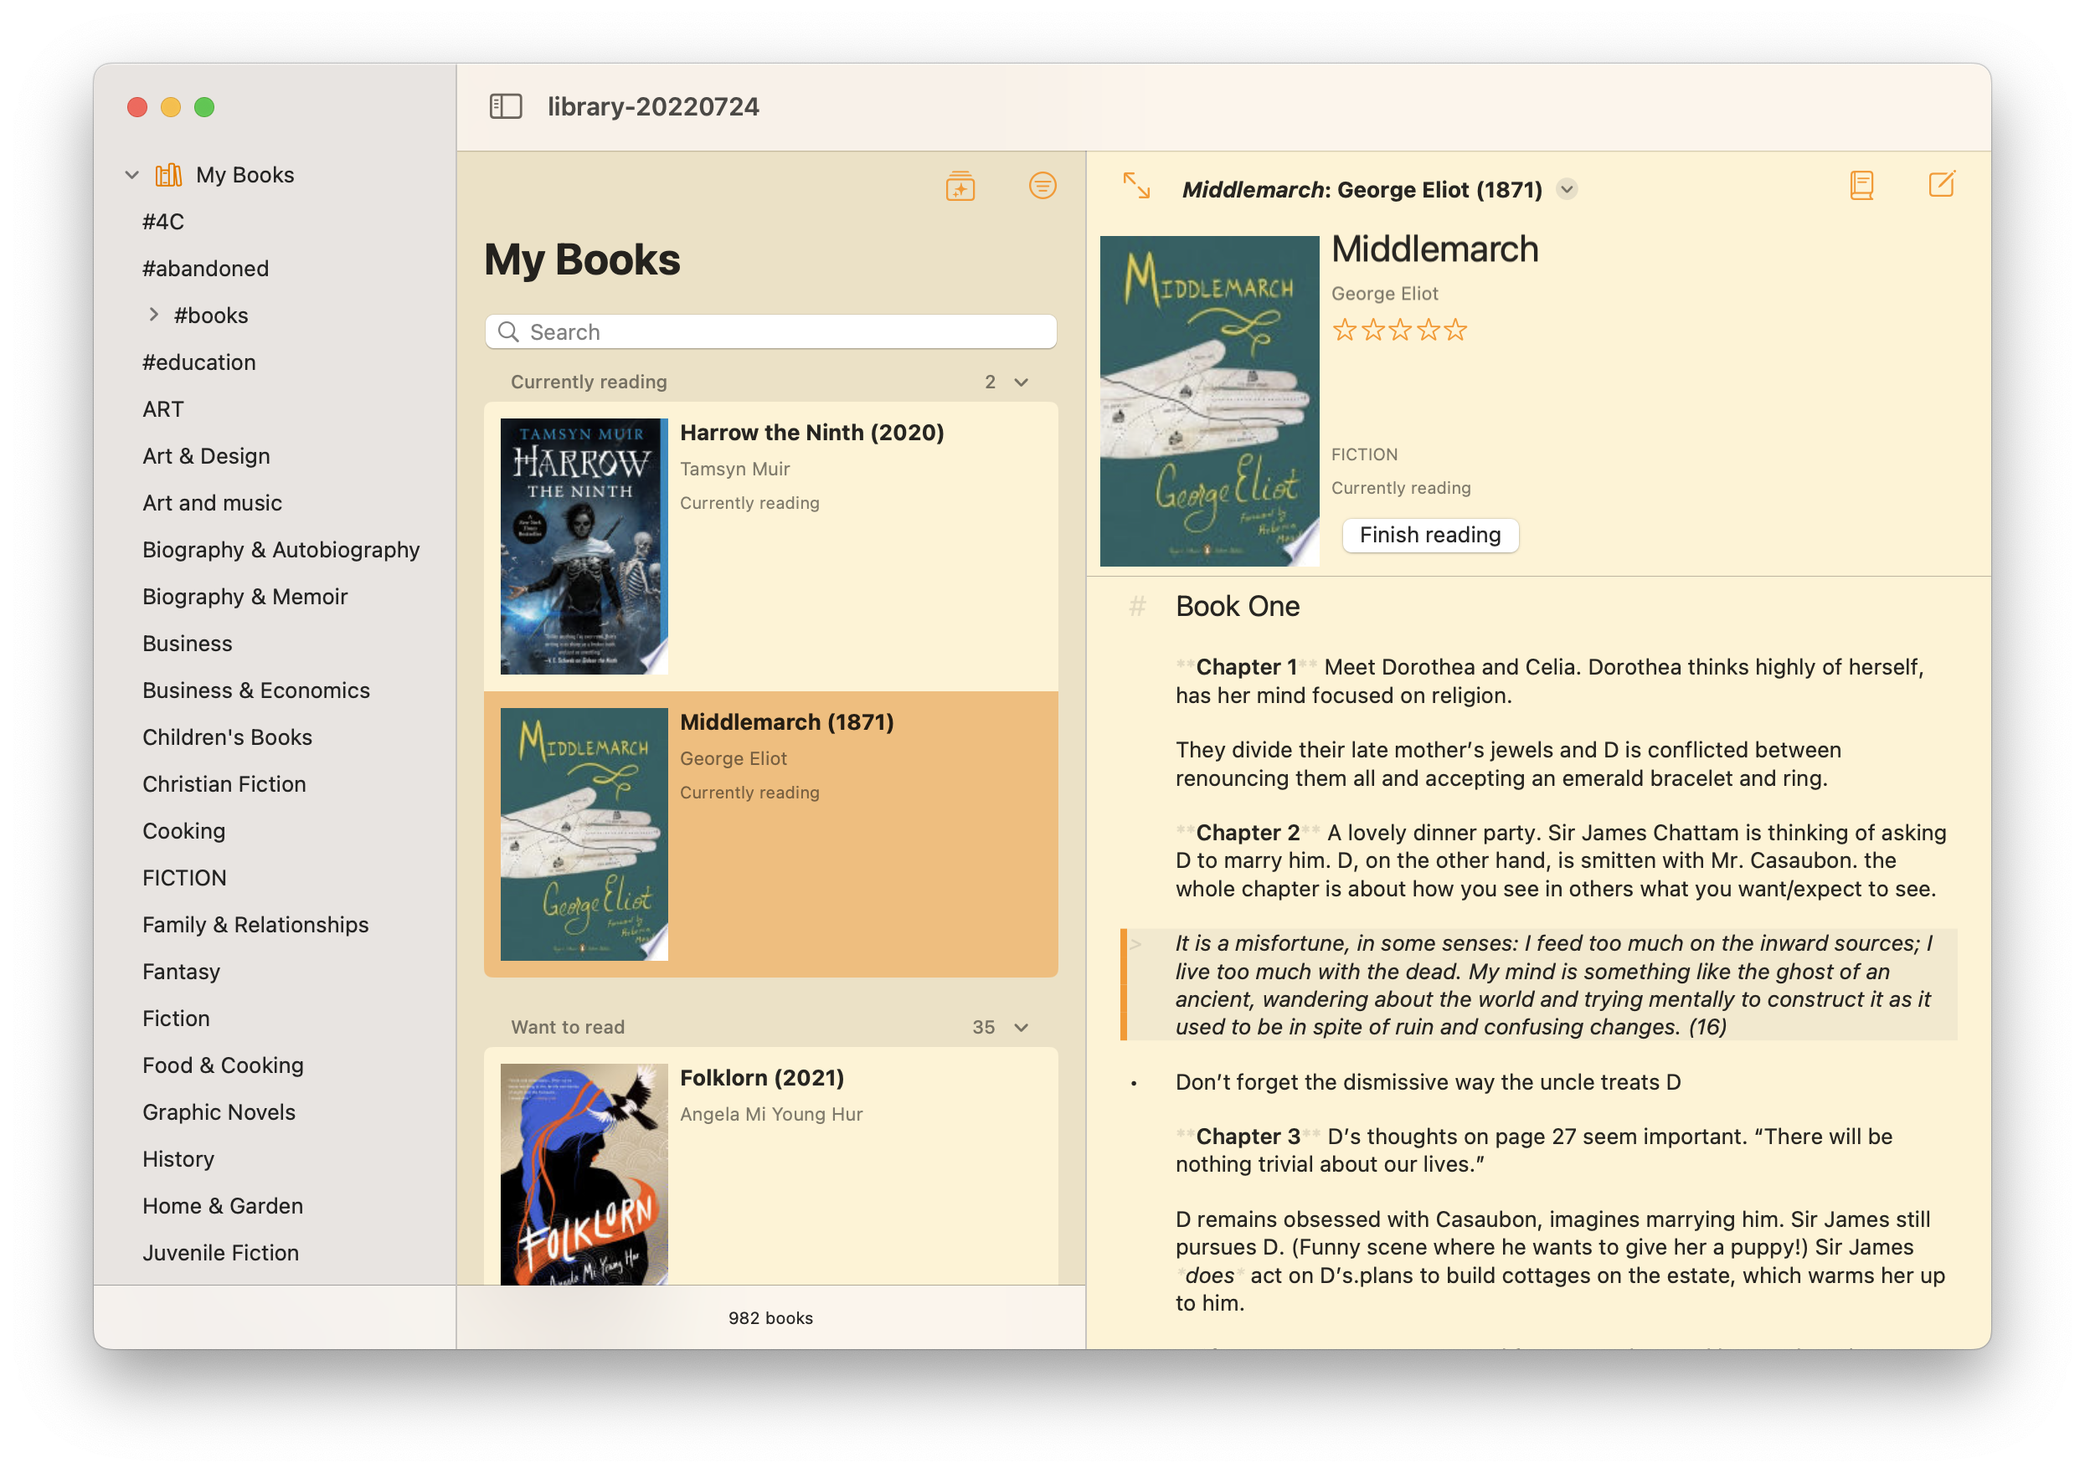
Task: Expand the note to full view with the arrows icon
Action: (1136, 185)
